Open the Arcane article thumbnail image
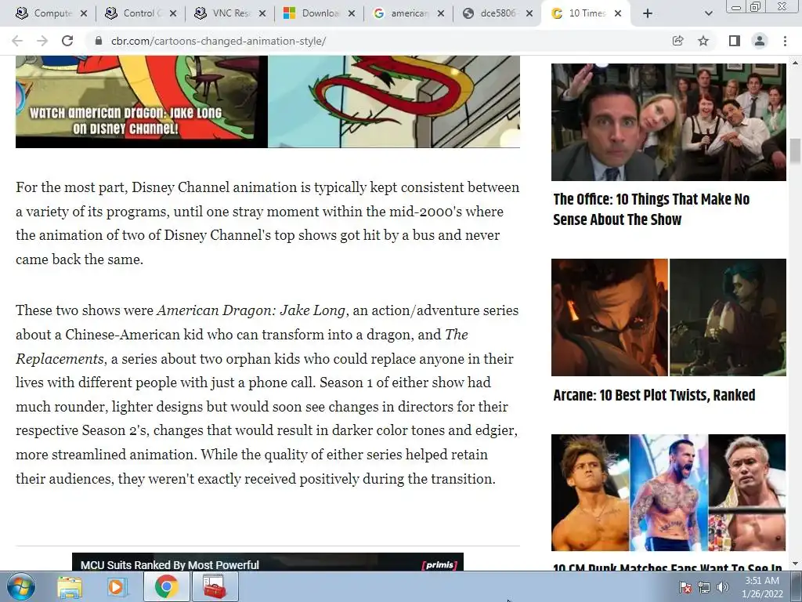The width and height of the screenshot is (802, 602). click(669, 317)
